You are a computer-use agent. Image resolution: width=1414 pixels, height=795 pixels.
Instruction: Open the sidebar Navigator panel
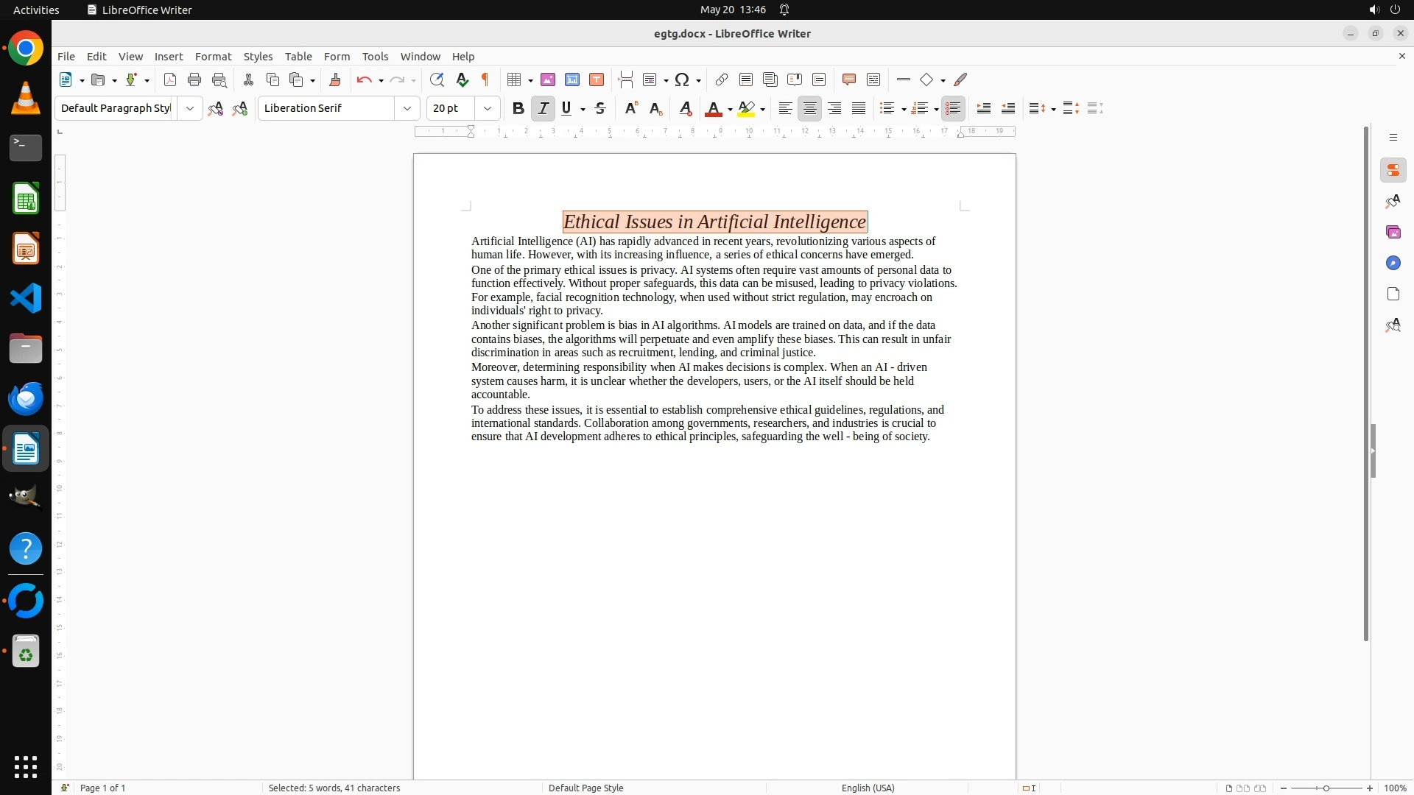point(1393,263)
